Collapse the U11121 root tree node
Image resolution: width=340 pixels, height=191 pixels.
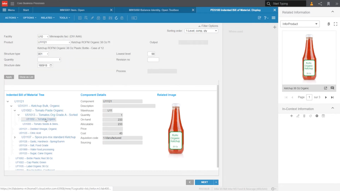(8, 101)
